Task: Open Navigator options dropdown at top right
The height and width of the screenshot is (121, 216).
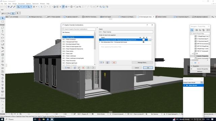Action: tap(208, 30)
